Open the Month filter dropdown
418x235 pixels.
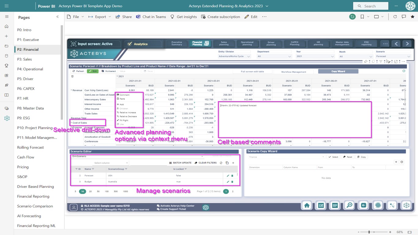pyautogui.click(x=356, y=56)
